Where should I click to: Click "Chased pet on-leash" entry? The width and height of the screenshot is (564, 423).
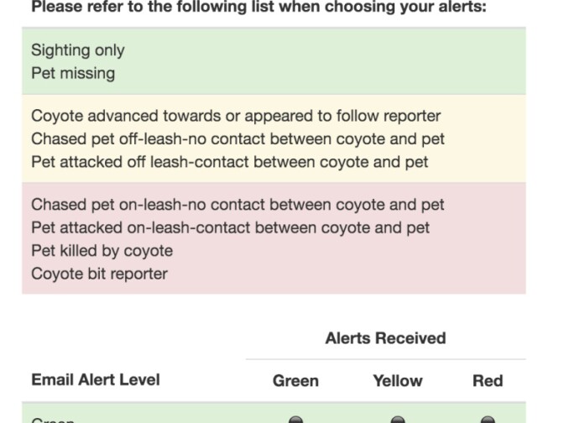coord(238,205)
